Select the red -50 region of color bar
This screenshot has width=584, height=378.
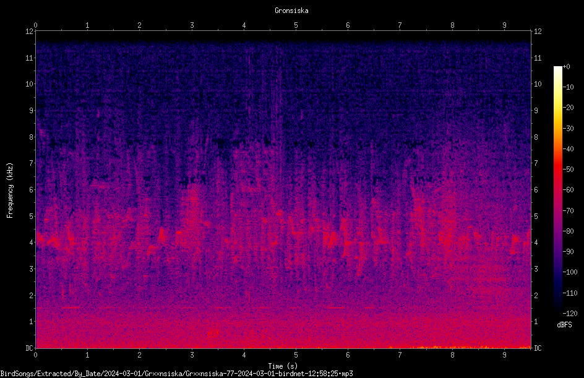(557, 170)
